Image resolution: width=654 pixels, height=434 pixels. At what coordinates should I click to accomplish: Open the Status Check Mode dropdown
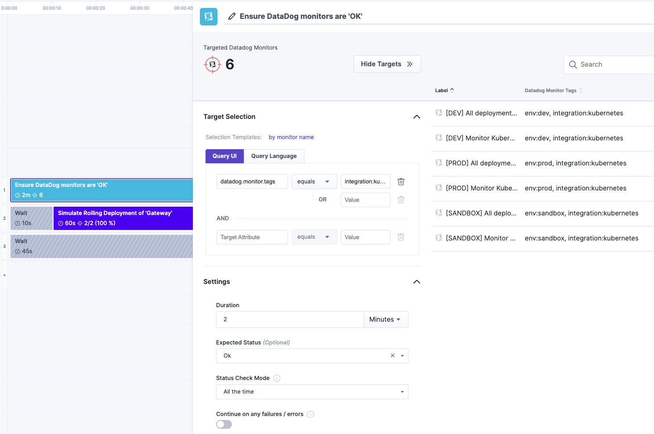point(312,392)
